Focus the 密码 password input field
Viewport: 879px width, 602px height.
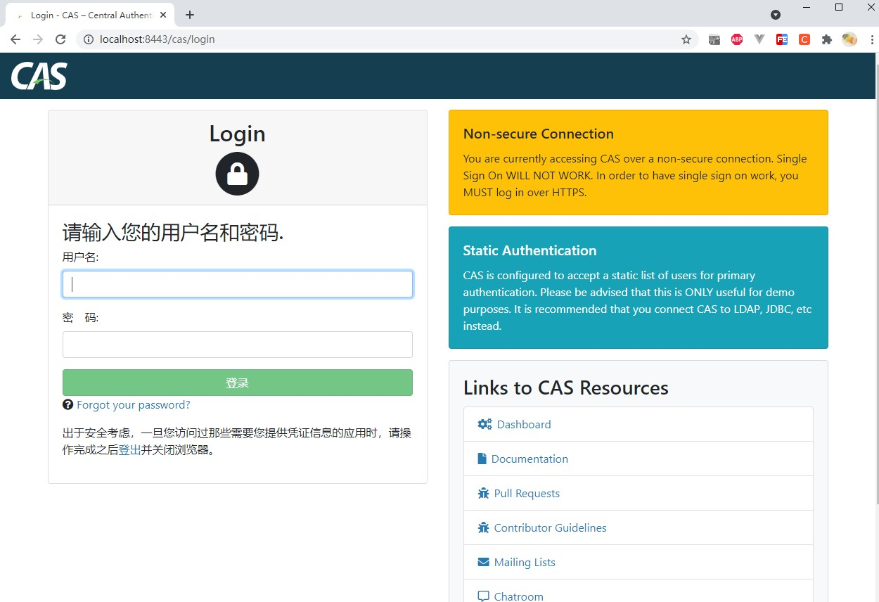click(x=238, y=345)
